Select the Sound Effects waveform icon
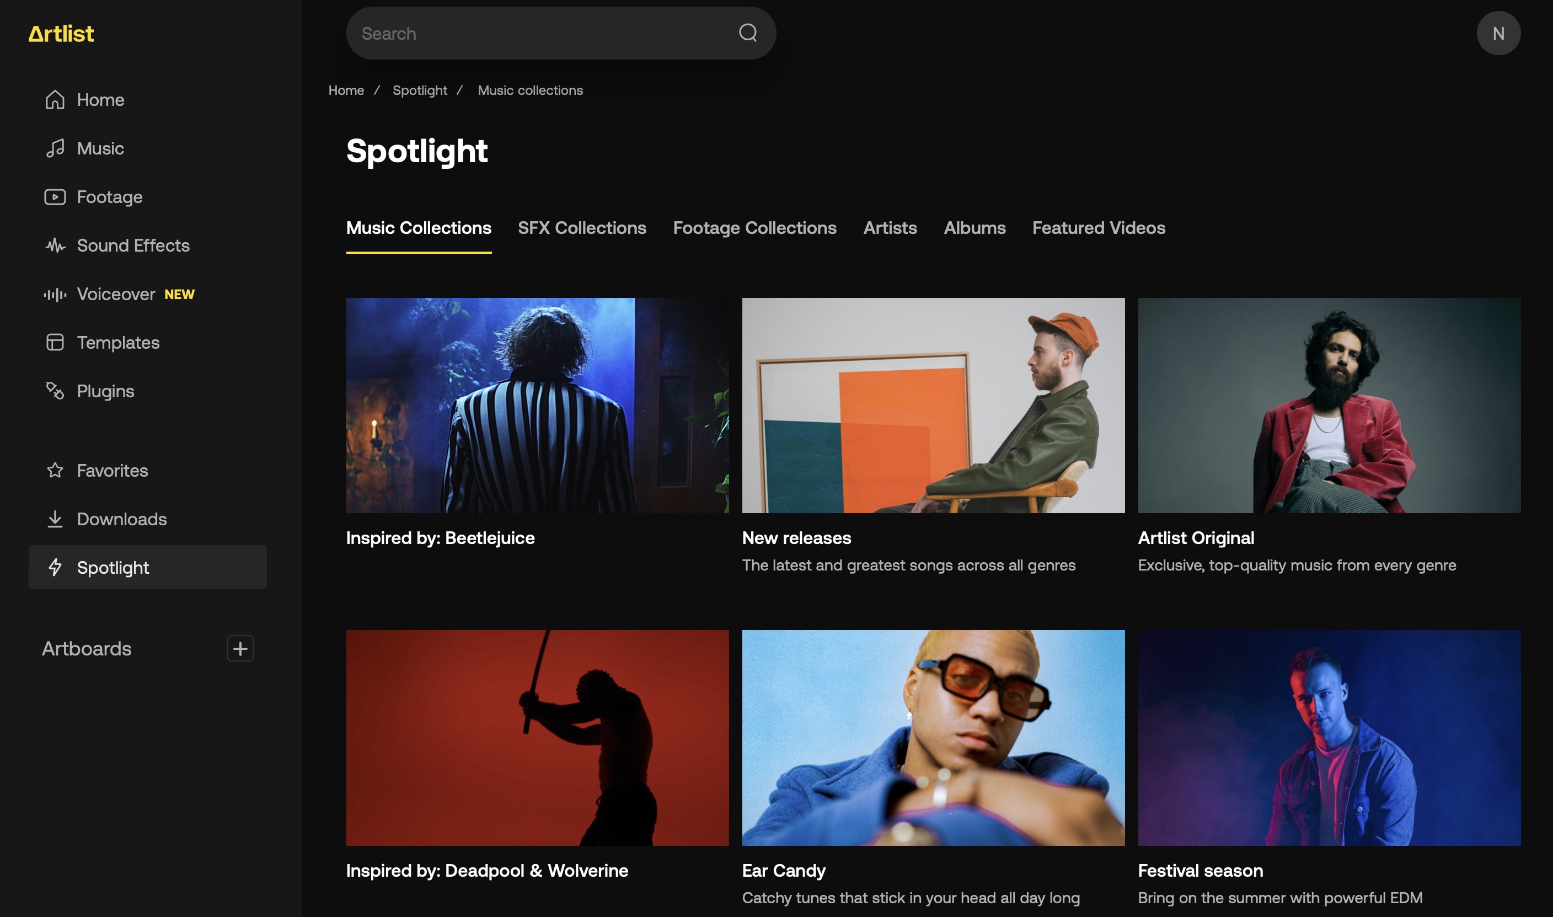Viewport: 1553px width, 917px height. pyautogui.click(x=55, y=246)
